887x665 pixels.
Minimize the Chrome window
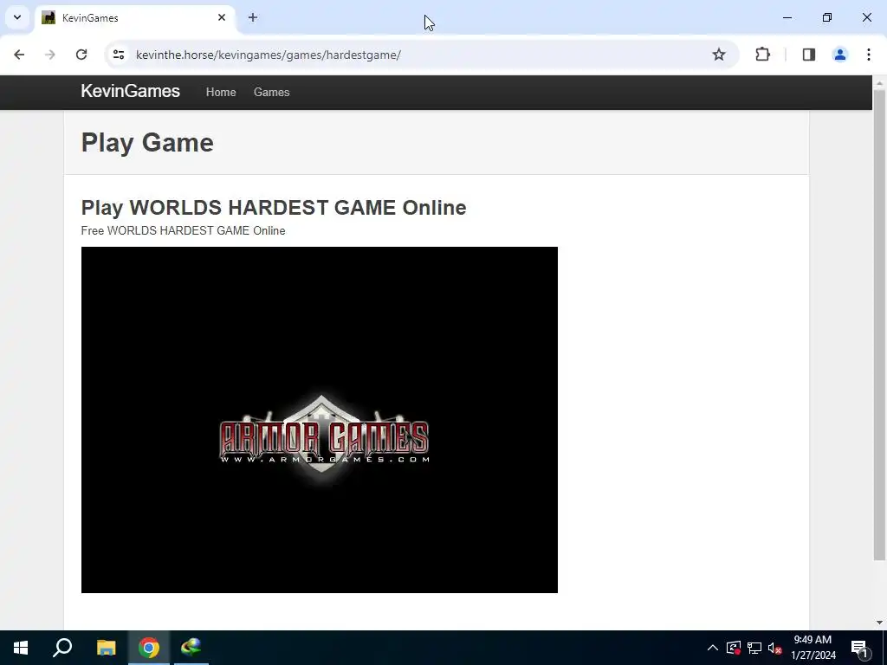click(x=787, y=17)
